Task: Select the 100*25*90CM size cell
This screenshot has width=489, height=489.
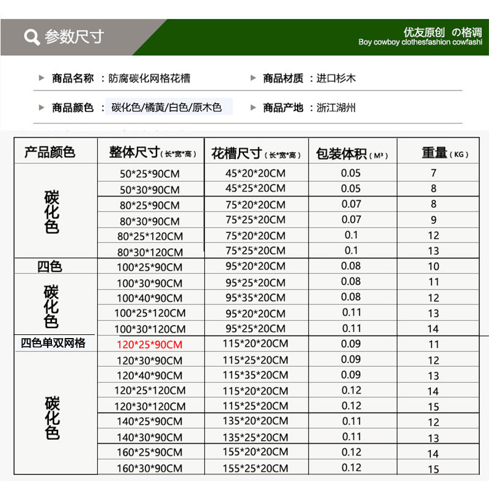Action: point(150,267)
